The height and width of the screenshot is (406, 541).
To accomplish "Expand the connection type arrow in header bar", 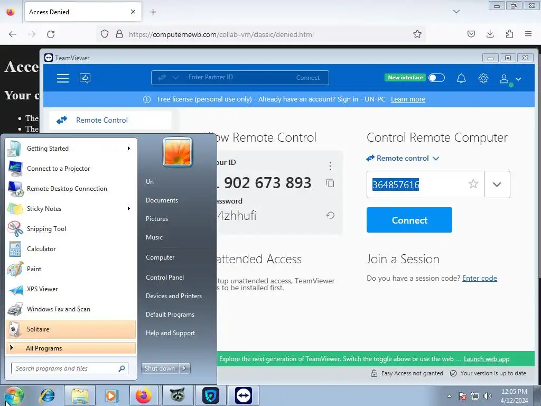I will click(175, 78).
